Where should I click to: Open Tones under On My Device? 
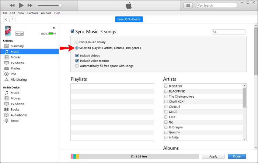[x=15, y=120]
